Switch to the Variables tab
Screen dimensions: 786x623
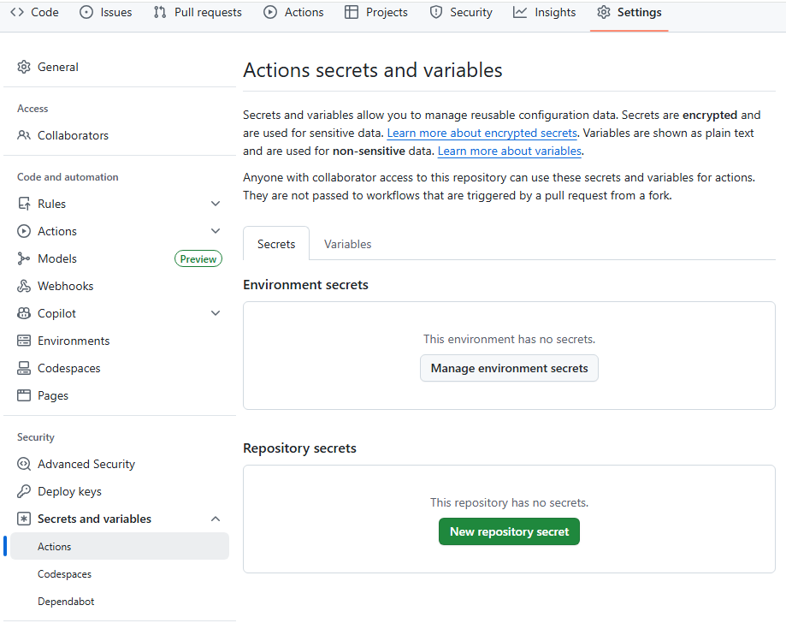347,244
